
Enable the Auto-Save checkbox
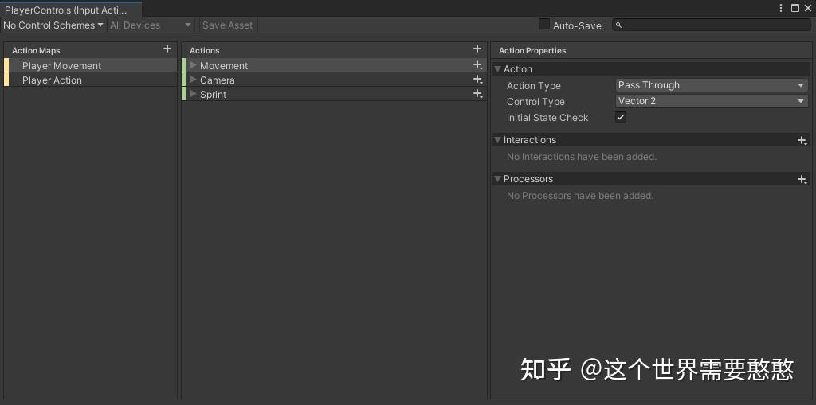click(544, 25)
